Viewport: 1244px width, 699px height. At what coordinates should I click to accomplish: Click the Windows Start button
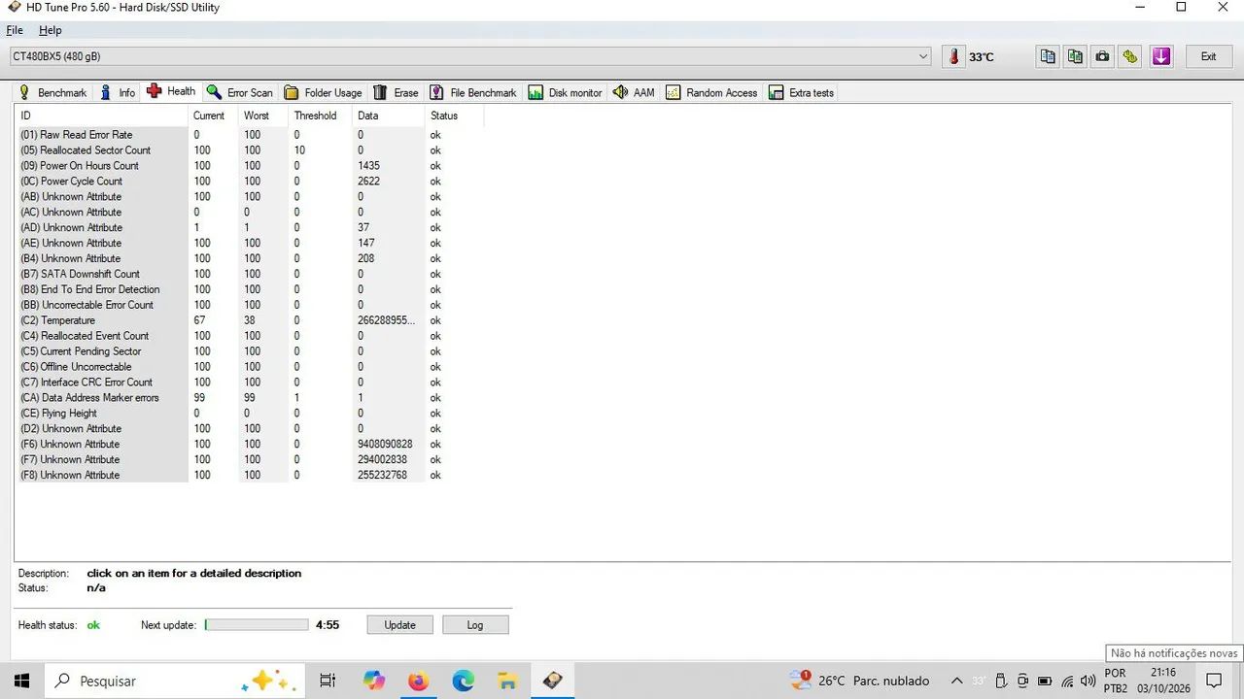point(21,681)
